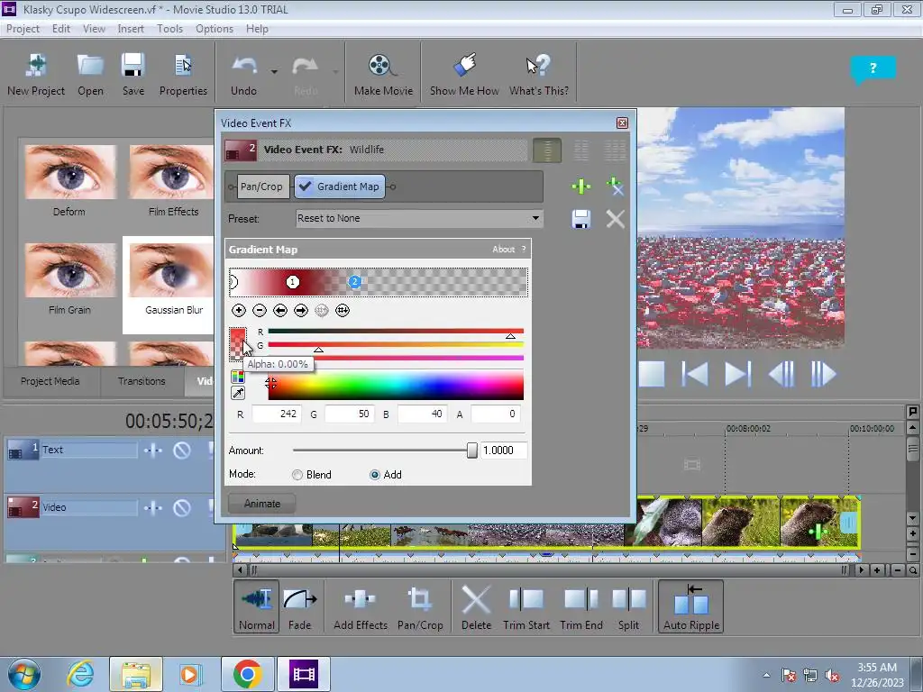
Task: Choose the Fade tool
Action: 299,606
